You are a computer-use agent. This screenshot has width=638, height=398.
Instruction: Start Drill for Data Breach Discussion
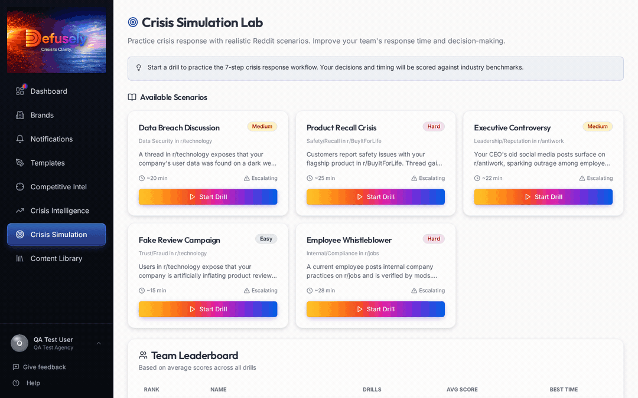208,196
